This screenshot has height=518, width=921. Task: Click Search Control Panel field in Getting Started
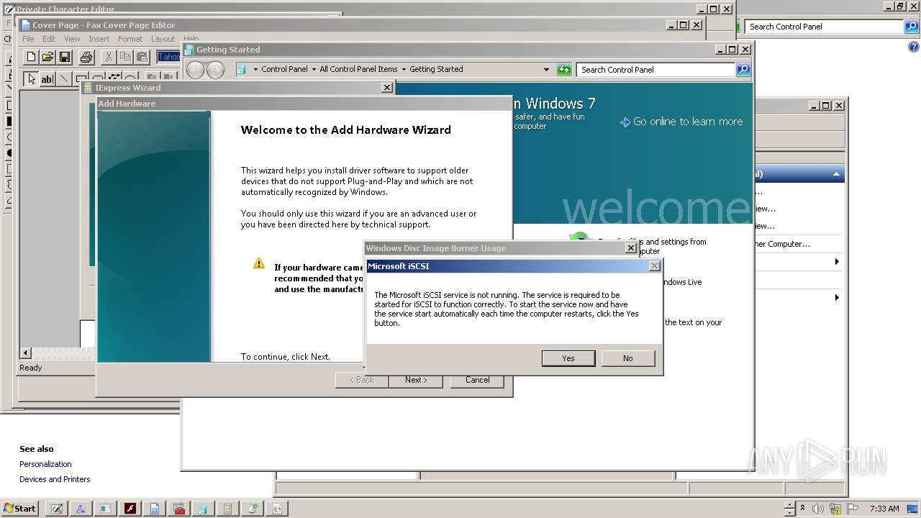tap(655, 70)
